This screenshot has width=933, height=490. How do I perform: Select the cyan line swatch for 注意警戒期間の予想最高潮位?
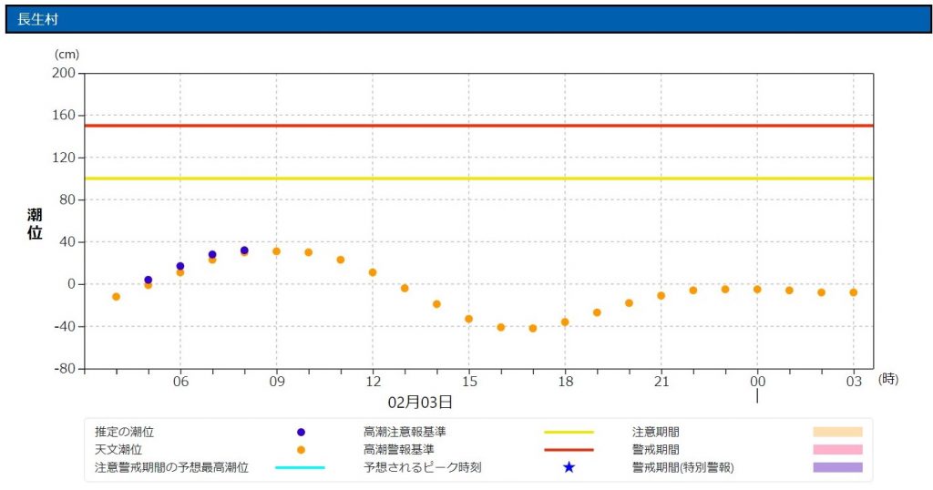point(300,468)
